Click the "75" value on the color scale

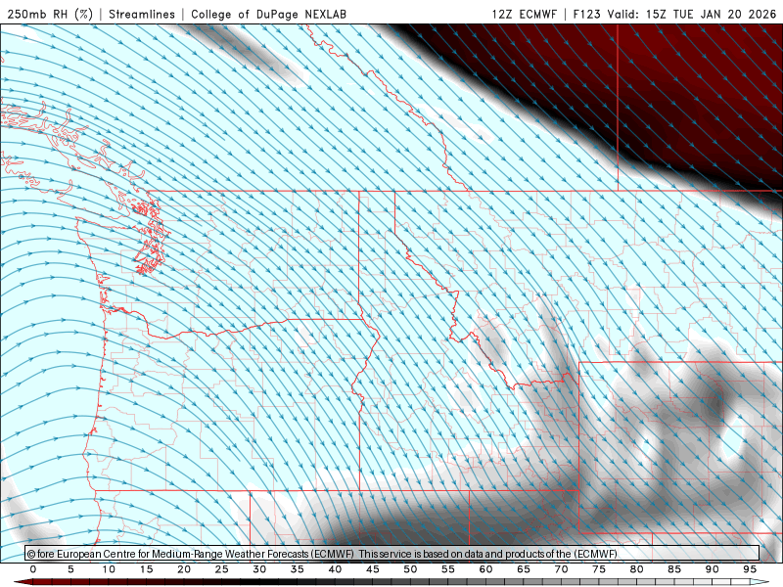point(599,569)
